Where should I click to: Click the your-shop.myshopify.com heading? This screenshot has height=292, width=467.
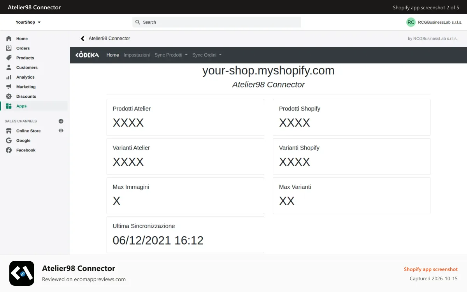tap(268, 71)
